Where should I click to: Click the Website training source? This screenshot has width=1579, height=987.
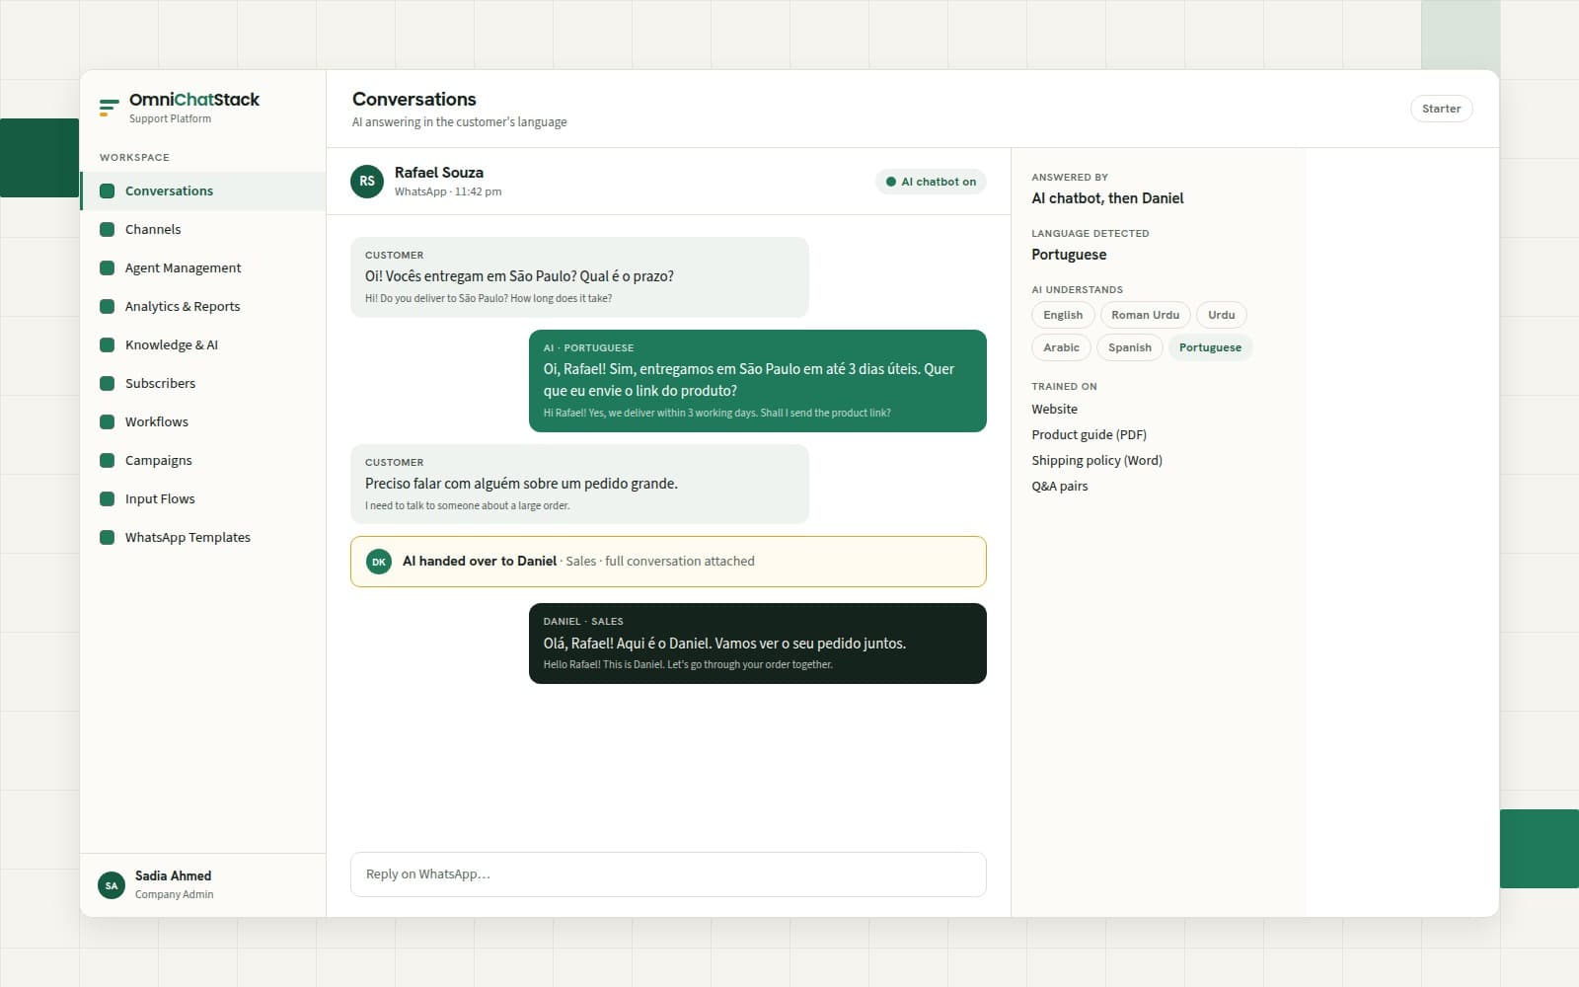point(1054,409)
